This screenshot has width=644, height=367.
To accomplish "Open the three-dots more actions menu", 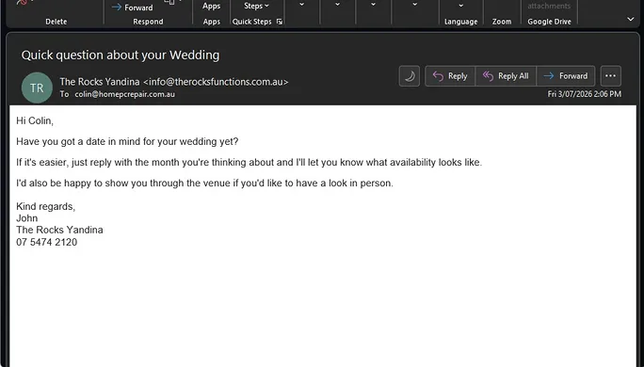I will [x=610, y=76].
